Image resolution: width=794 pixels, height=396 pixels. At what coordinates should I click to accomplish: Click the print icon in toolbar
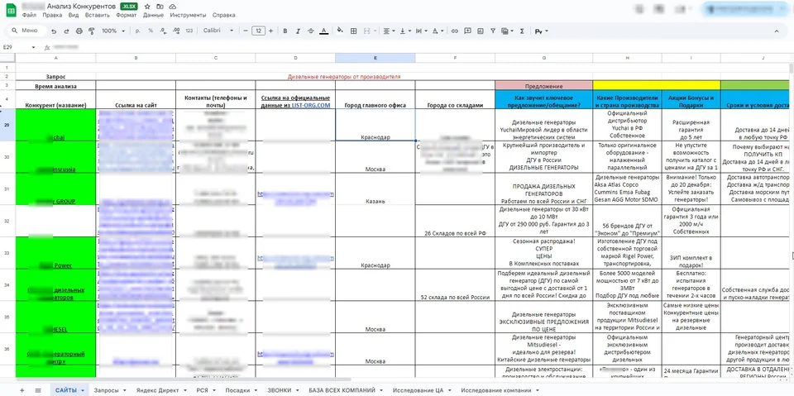click(79, 31)
